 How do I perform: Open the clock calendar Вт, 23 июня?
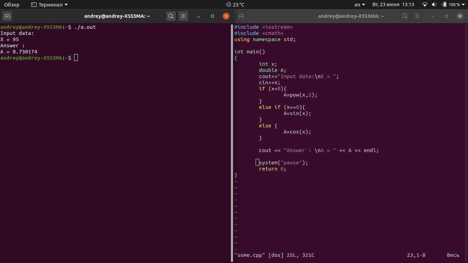pyautogui.click(x=393, y=5)
